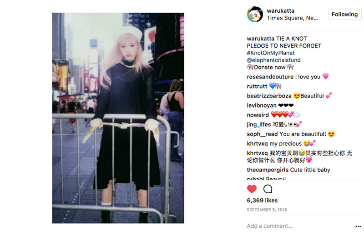The height and width of the screenshot is (235, 364).
Task: Open the September 9, 2016 timestamp
Action: coord(267,210)
